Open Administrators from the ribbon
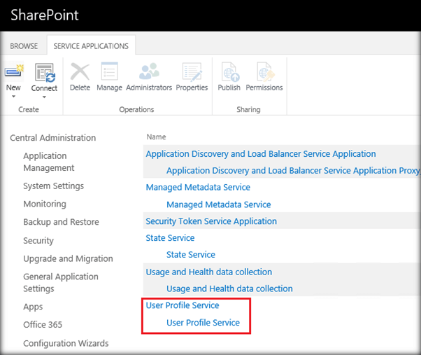The height and width of the screenshot is (355, 421). (149, 72)
